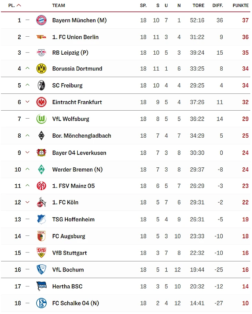252x314 pixels.
Task: Click the down-trend arrow beside Eintracht Frankfurt
Action: coord(28,102)
